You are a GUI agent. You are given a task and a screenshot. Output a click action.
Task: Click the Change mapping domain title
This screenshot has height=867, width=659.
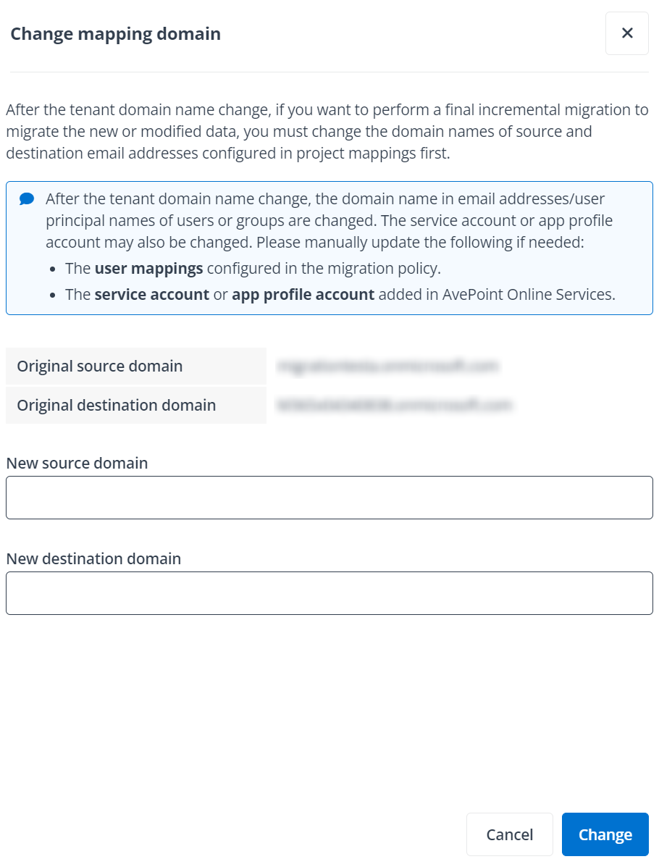pyautogui.click(x=114, y=33)
